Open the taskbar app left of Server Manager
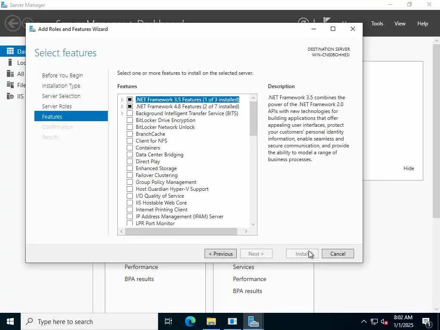The height and width of the screenshot is (330, 440). tap(232, 321)
